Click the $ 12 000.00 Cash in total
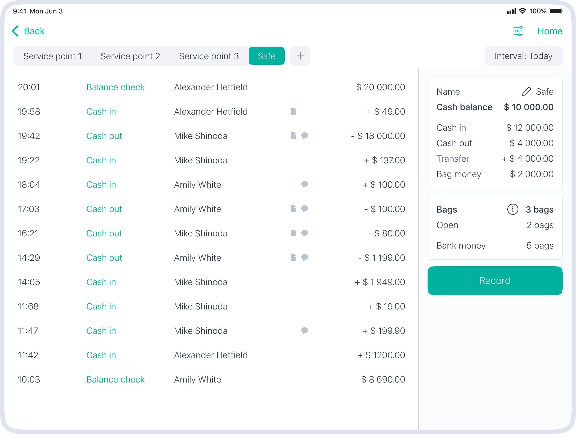The height and width of the screenshot is (434, 576). (530, 128)
